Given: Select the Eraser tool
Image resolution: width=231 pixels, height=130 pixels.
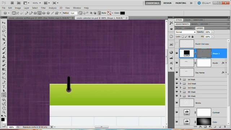Looking at the screenshot, I should (x=4, y=65).
